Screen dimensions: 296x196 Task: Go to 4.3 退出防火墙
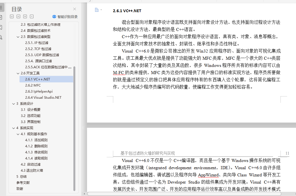(32, 170)
